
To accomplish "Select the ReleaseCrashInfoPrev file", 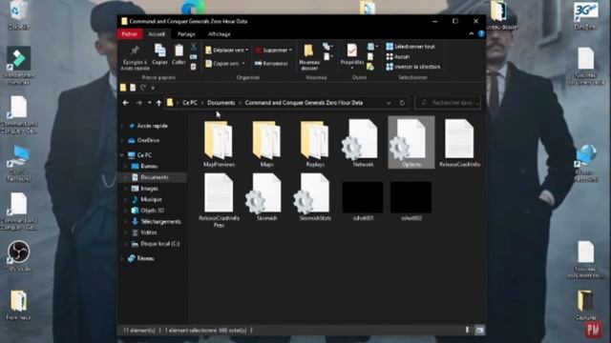I will (219, 200).
